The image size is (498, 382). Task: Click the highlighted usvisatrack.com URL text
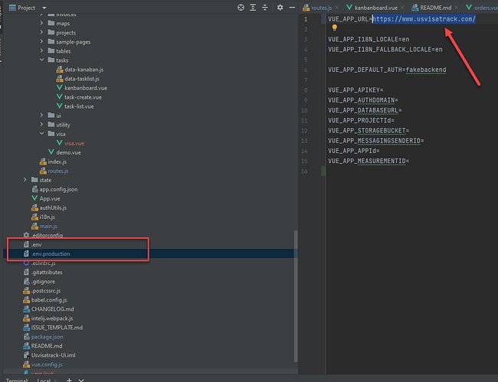coord(424,19)
